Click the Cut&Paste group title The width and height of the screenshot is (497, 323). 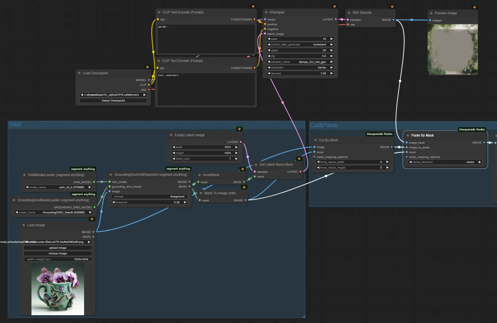click(324, 125)
